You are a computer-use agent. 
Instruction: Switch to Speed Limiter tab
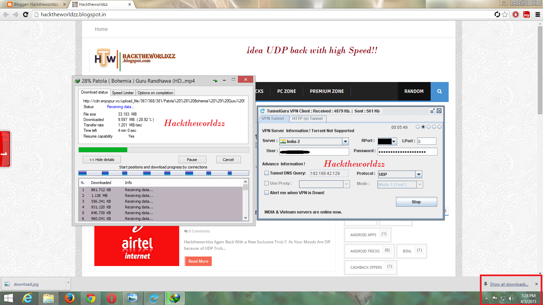point(123,93)
